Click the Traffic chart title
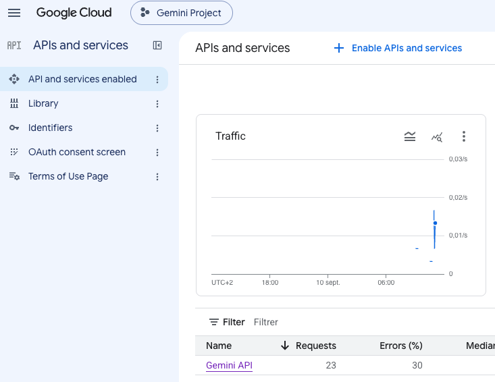 [230, 136]
